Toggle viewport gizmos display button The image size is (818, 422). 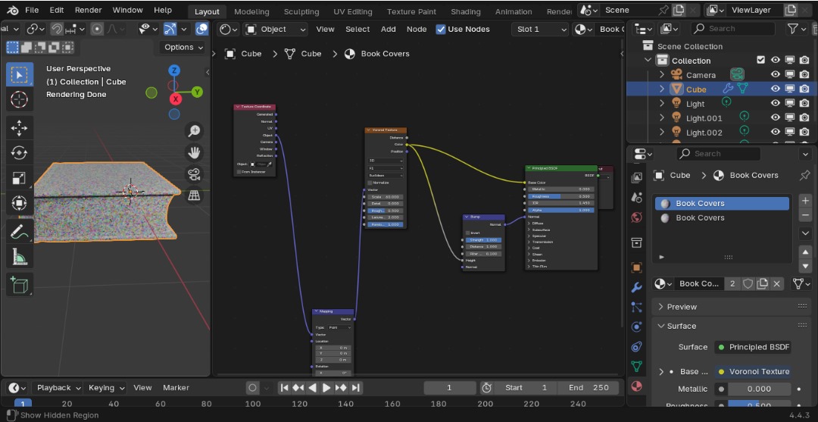point(170,30)
